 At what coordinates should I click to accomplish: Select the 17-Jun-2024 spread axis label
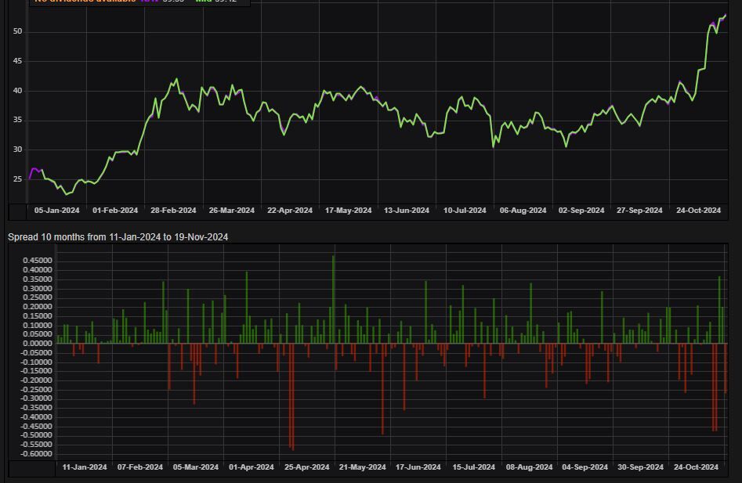click(x=418, y=467)
